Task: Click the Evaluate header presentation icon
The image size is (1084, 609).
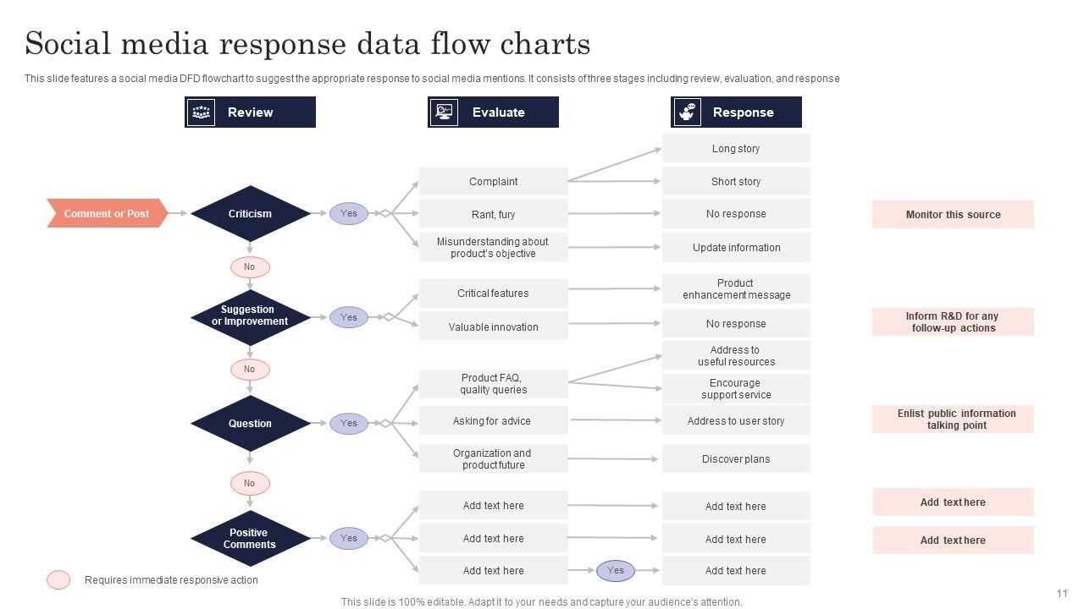Action: tap(444, 112)
